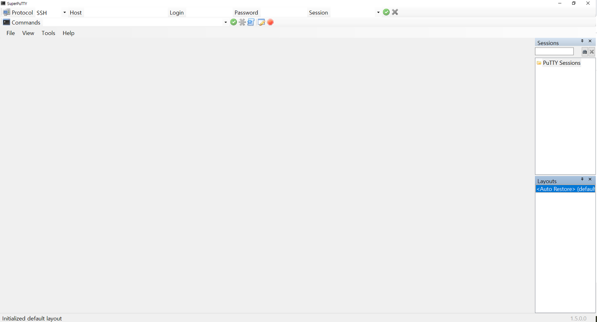Click the Protocol computer icon

(x=7, y=13)
